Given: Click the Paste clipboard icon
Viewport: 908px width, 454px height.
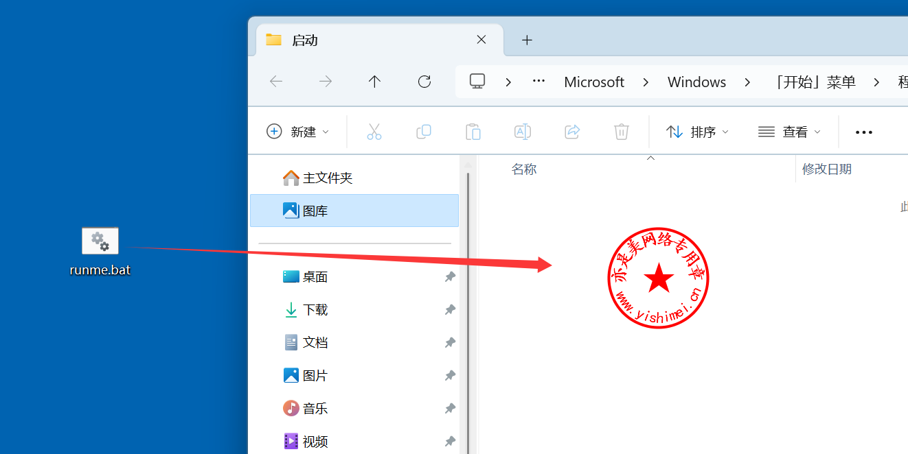Looking at the screenshot, I should pos(473,132).
